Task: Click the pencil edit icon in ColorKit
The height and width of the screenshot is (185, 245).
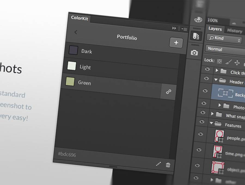Action: [x=158, y=164]
